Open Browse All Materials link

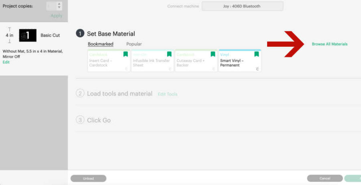tap(329, 44)
